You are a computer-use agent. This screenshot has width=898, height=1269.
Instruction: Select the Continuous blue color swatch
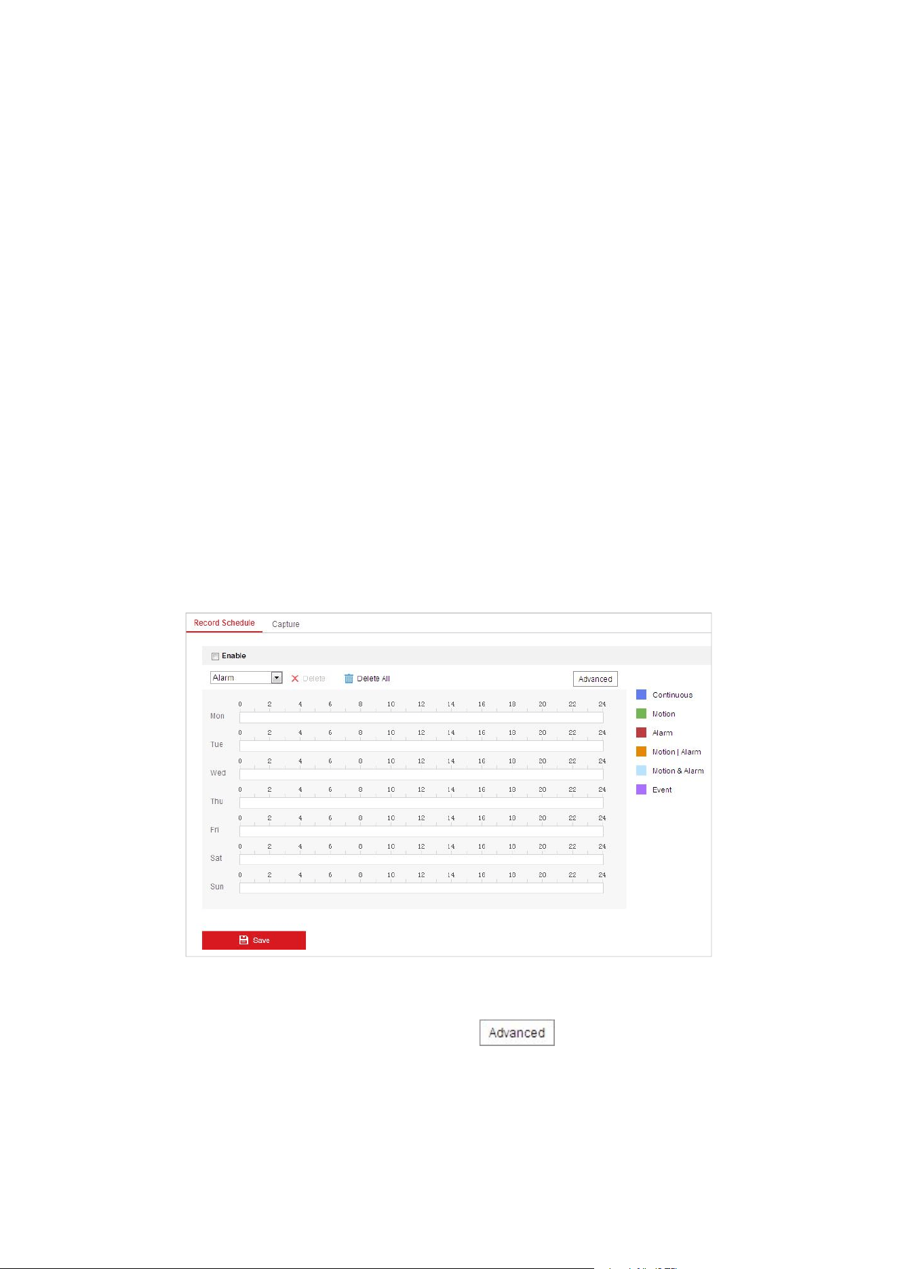pyautogui.click(x=641, y=695)
